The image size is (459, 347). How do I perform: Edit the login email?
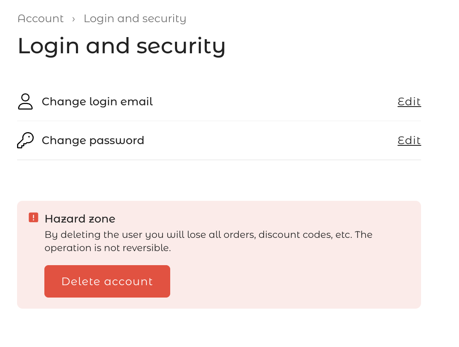pyautogui.click(x=409, y=101)
